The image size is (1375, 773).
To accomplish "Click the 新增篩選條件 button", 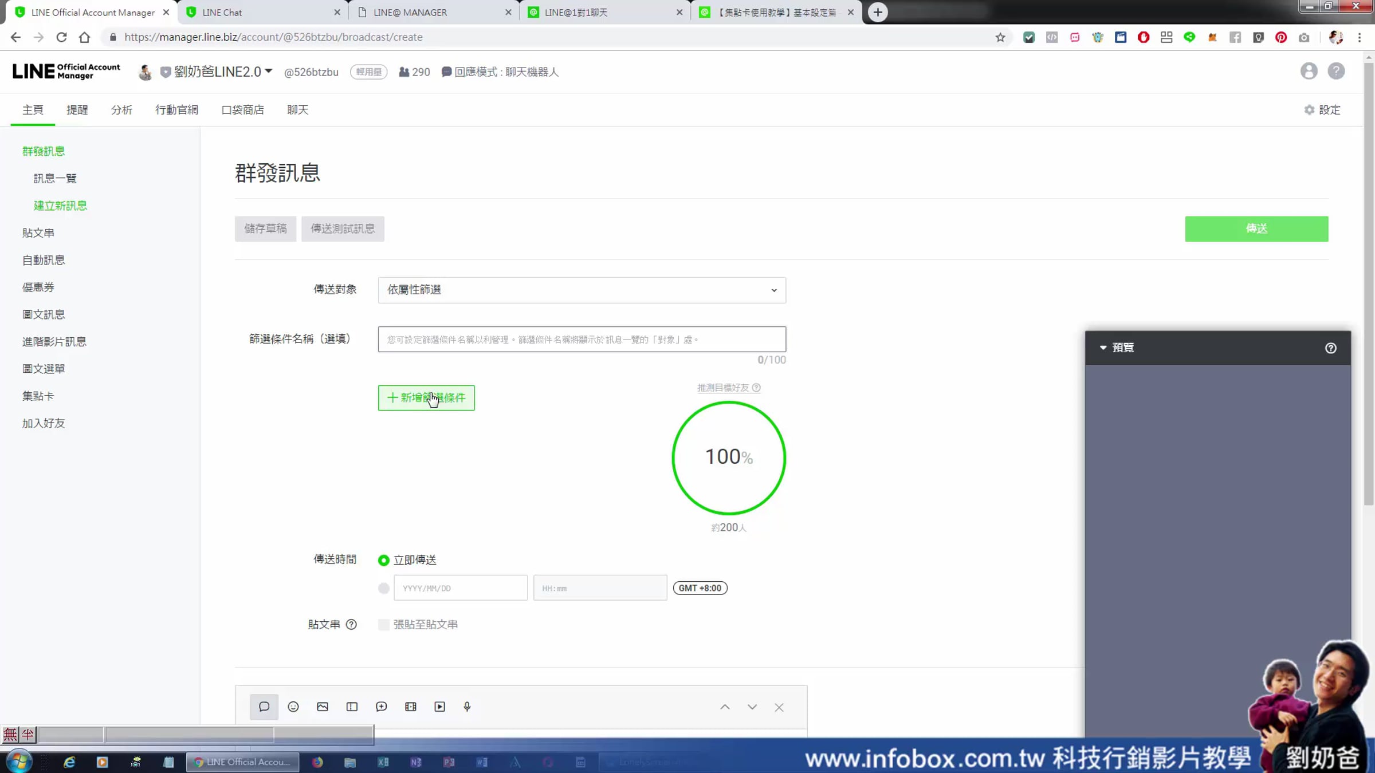I will point(426,397).
